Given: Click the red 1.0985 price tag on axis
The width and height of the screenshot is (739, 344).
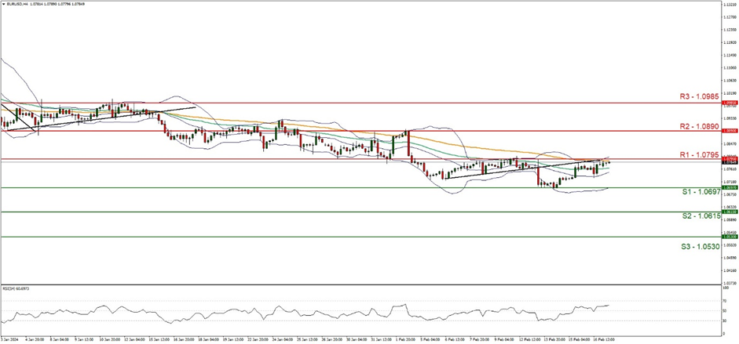Looking at the screenshot, I should [730, 103].
